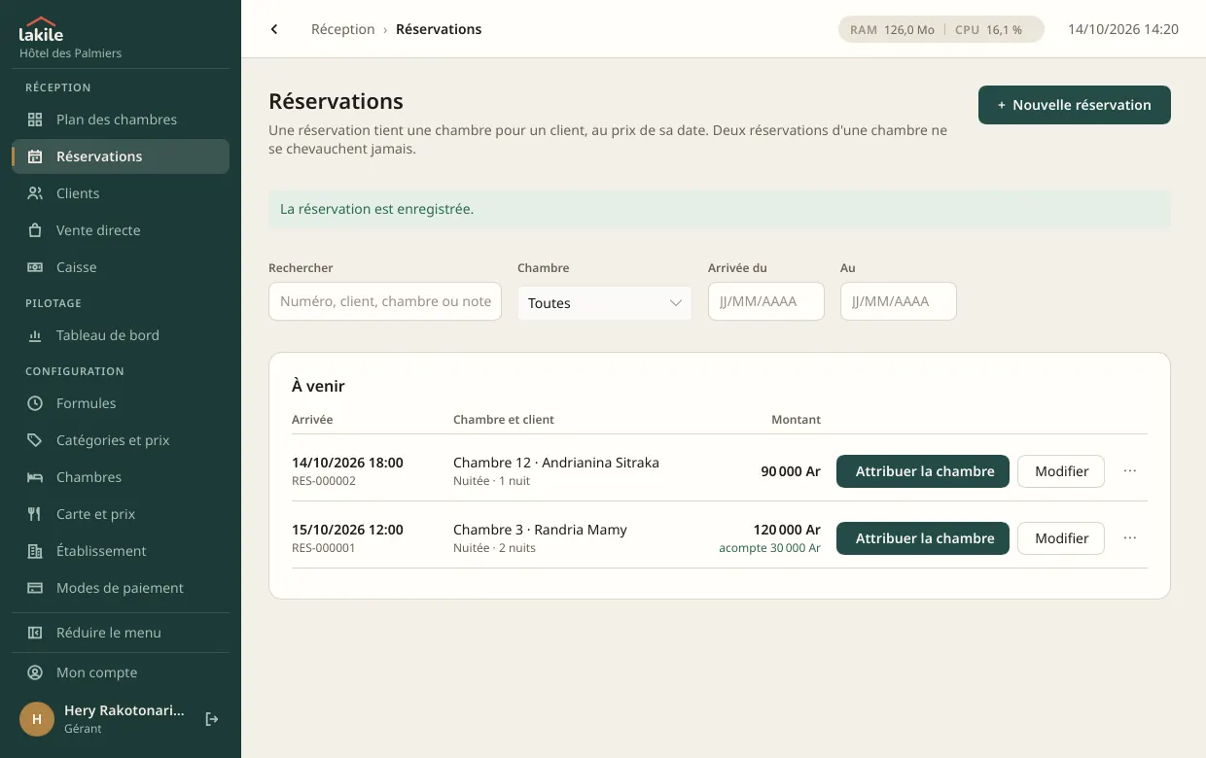This screenshot has height=758, width=1206.
Task: Open Plan des chambres grid icon
Action: (35, 120)
